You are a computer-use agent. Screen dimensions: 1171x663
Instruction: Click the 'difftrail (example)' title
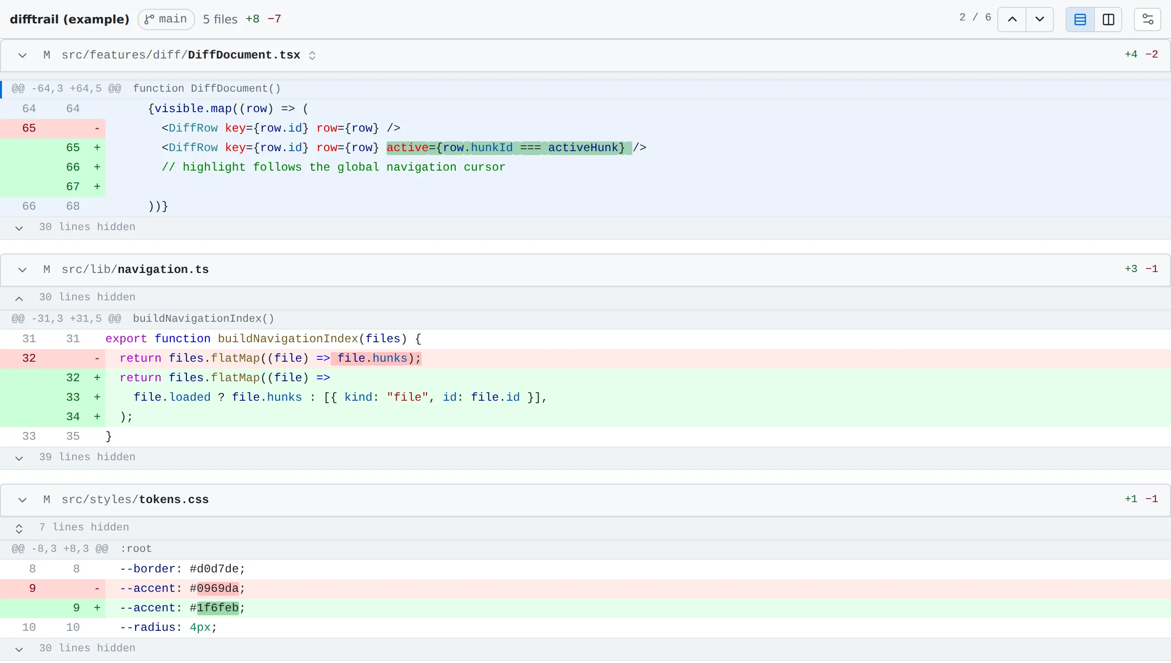click(x=69, y=19)
